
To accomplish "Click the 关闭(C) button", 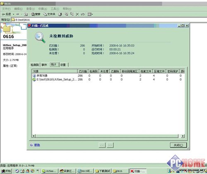I will tap(178, 145).
